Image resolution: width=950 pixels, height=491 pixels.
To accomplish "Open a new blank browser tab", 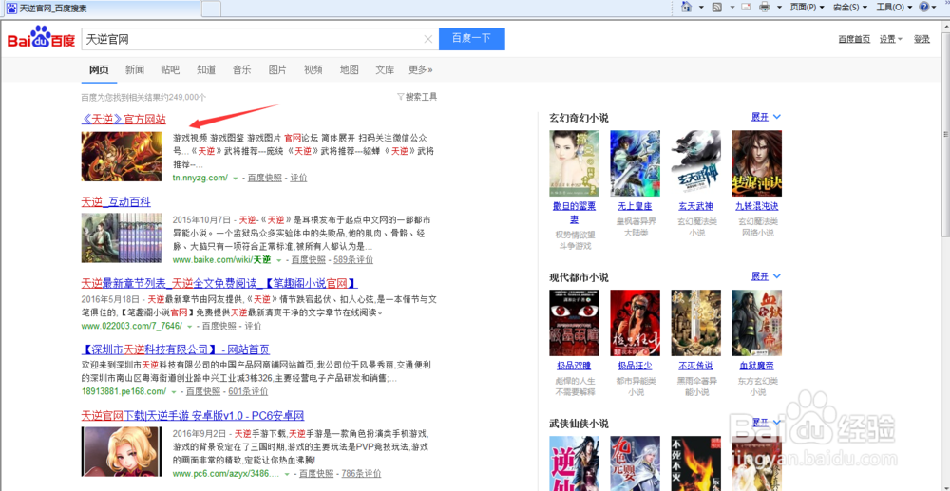I will (x=211, y=9).
